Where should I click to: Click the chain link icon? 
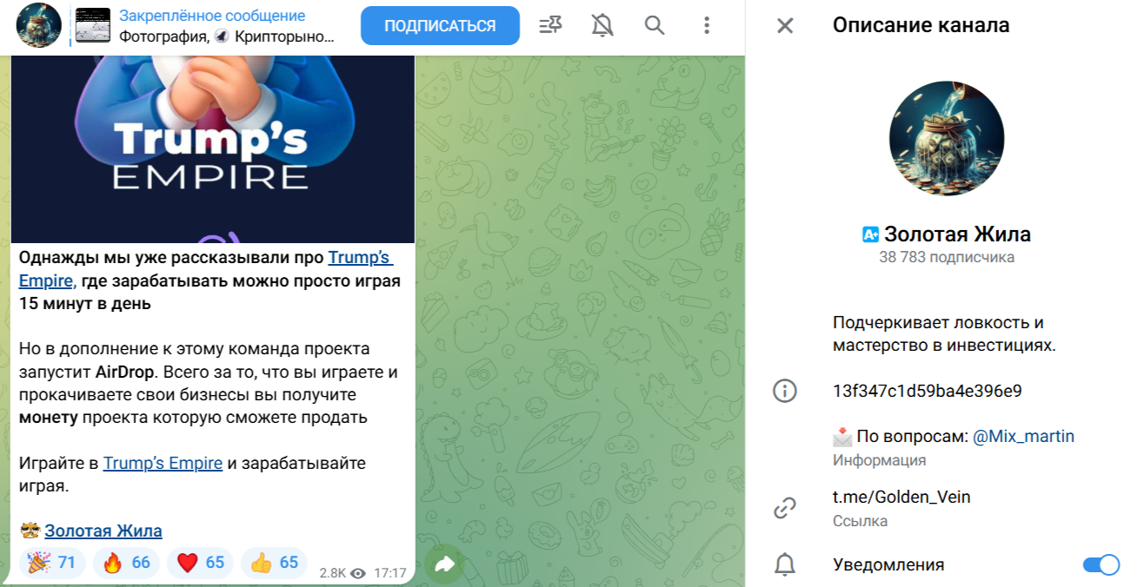click(x=785, y=508)
